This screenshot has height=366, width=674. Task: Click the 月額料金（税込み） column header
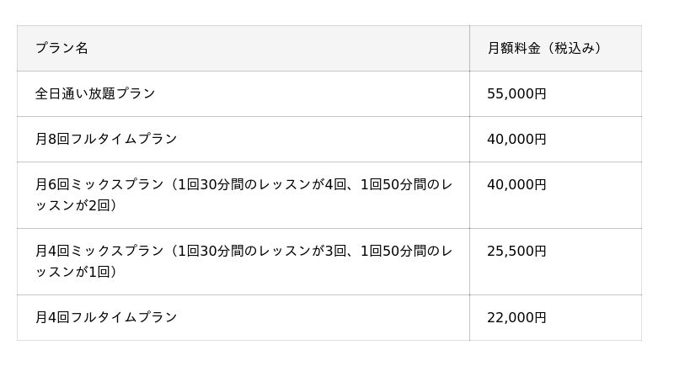tap(545, 48)
